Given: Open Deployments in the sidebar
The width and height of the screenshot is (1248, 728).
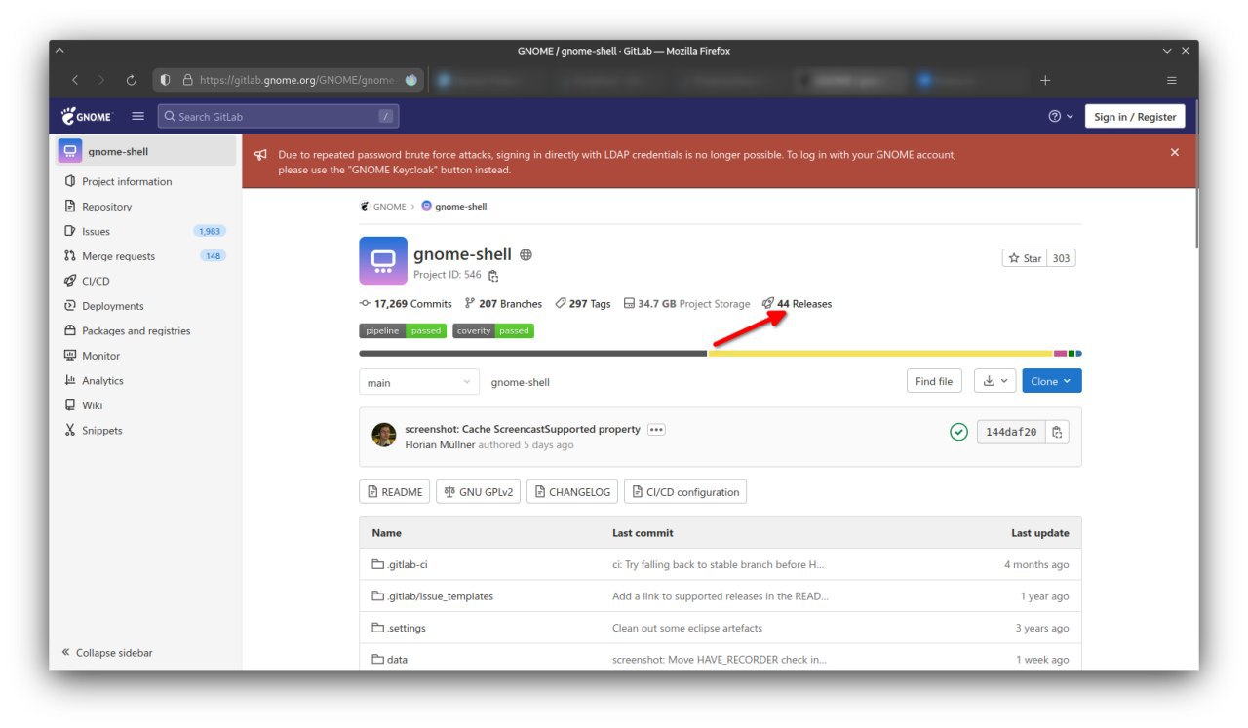Looking at the screenshot, I should point(112,306).
